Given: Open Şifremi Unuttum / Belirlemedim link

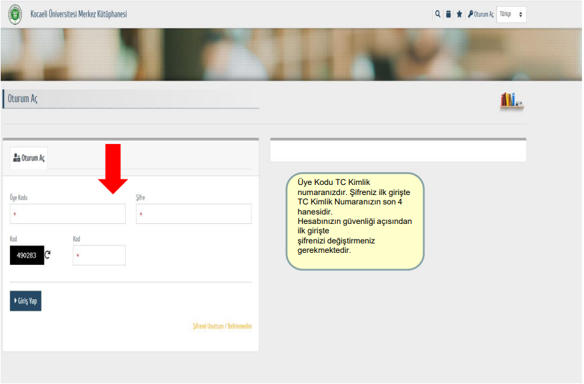Looking at the screenshot, I should pyautogui.click(x=222, y=326).
